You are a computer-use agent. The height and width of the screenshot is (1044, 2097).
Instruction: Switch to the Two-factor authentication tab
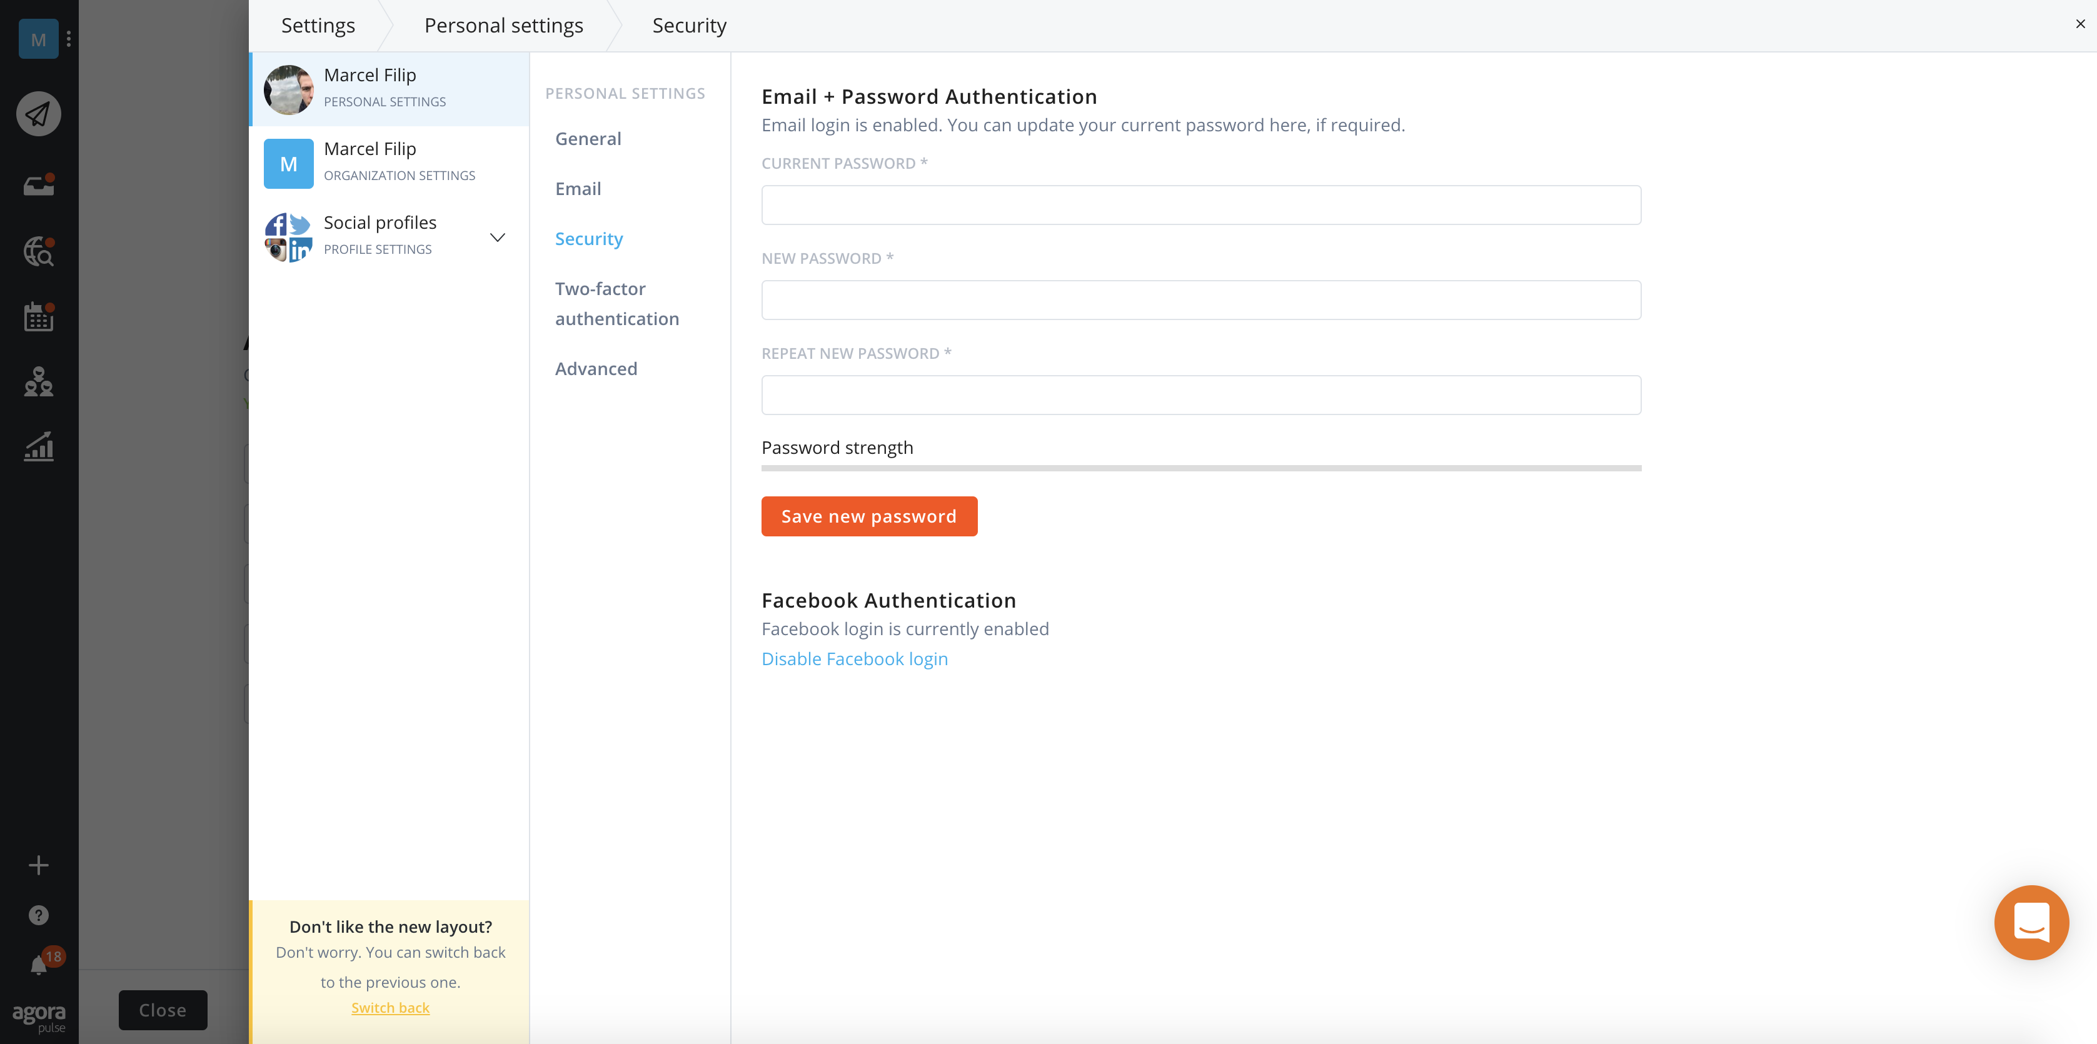click(617, 303)
